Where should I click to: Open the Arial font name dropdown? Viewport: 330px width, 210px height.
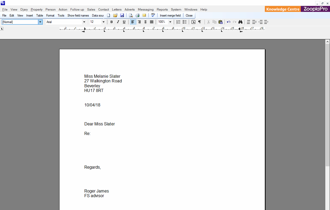[84, 22]
